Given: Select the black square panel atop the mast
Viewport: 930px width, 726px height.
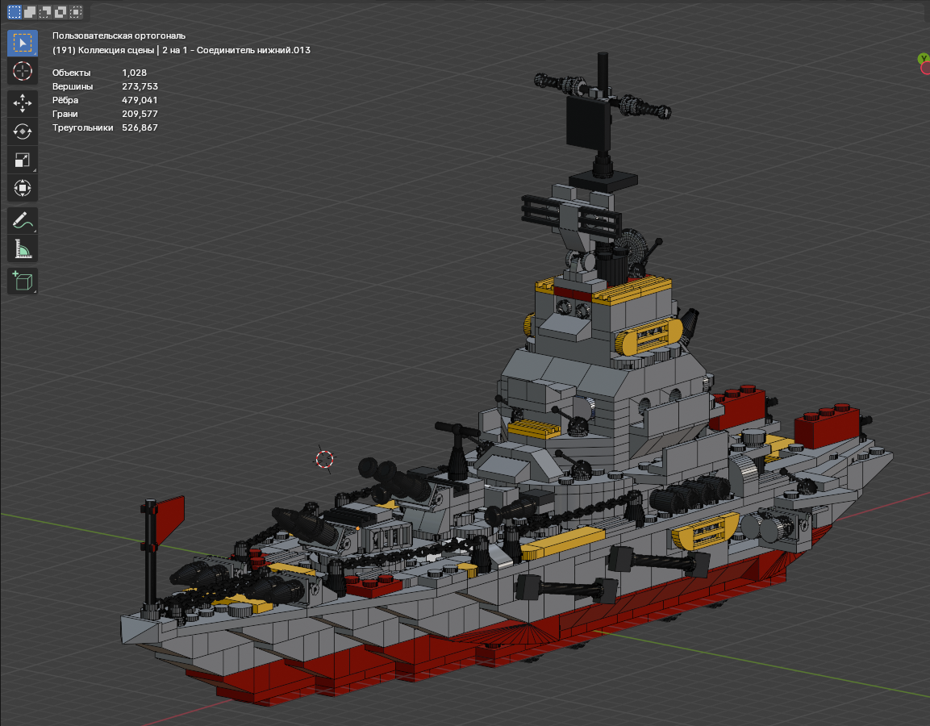Looking at the screenshot, I should [x=587, y=123].
